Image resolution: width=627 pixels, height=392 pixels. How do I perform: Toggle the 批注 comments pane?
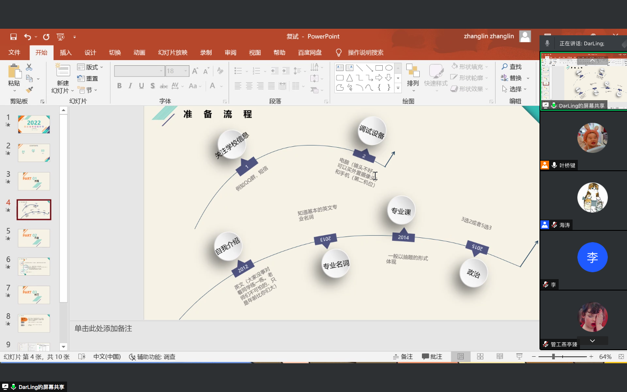click(x=432, y=357)
